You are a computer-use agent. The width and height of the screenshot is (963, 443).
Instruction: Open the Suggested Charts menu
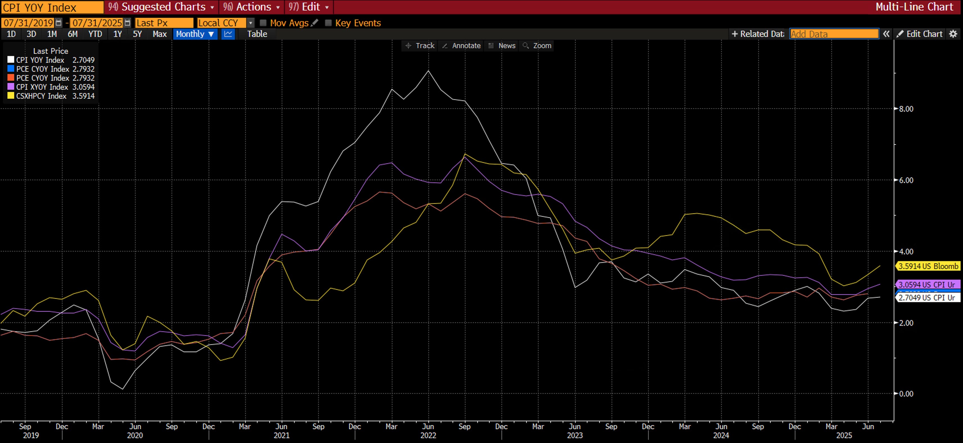tap(161, 7)
